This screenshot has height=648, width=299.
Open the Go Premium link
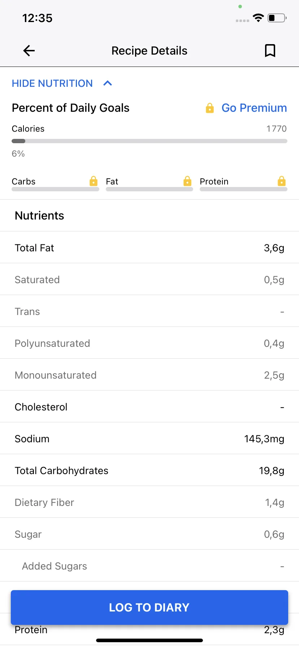coord(254,108)
